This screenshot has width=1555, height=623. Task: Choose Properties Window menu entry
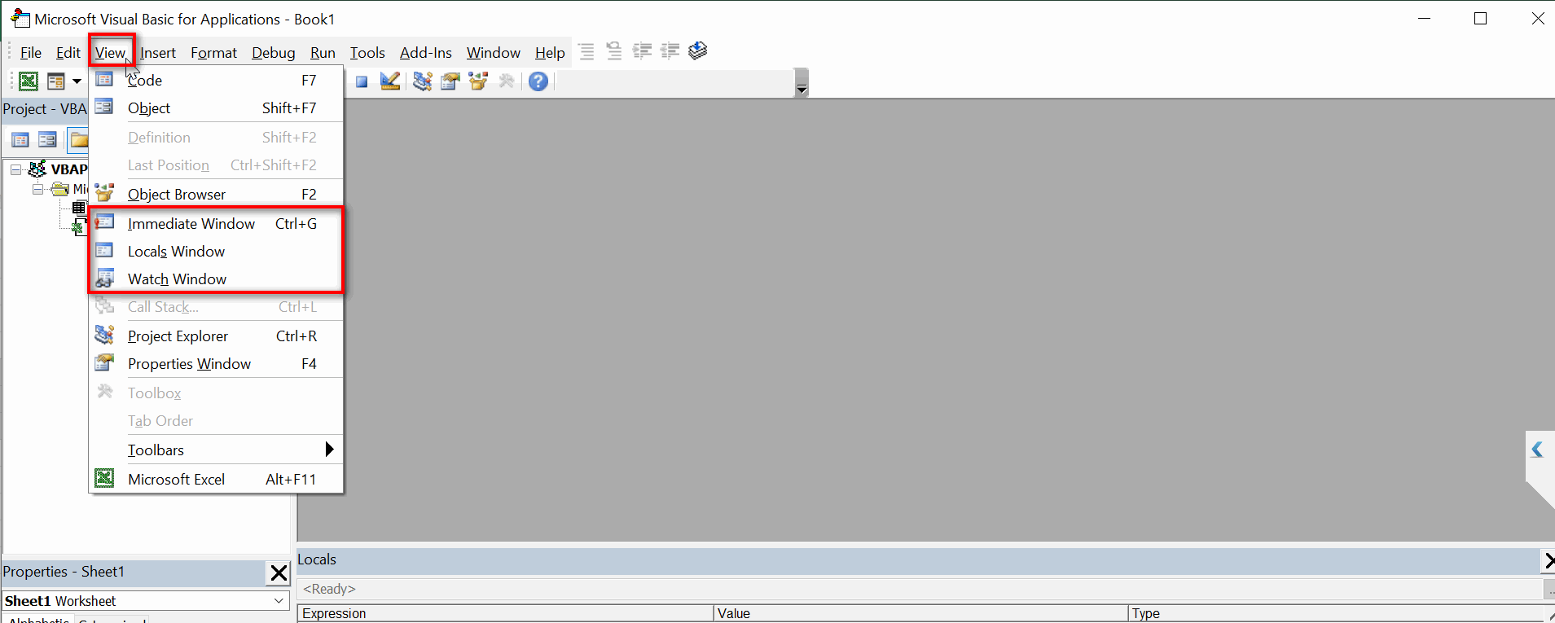216,364
